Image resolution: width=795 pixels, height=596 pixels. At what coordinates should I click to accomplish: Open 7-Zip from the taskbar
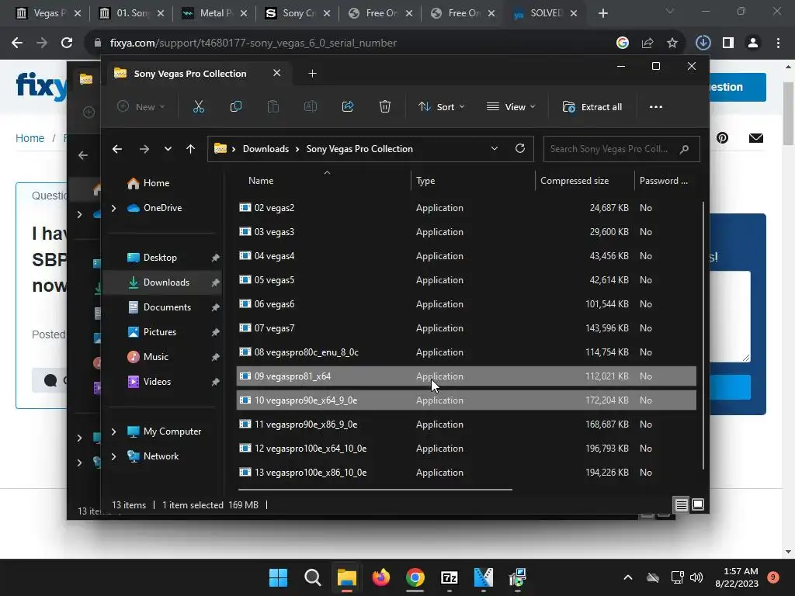coord(450,577)
